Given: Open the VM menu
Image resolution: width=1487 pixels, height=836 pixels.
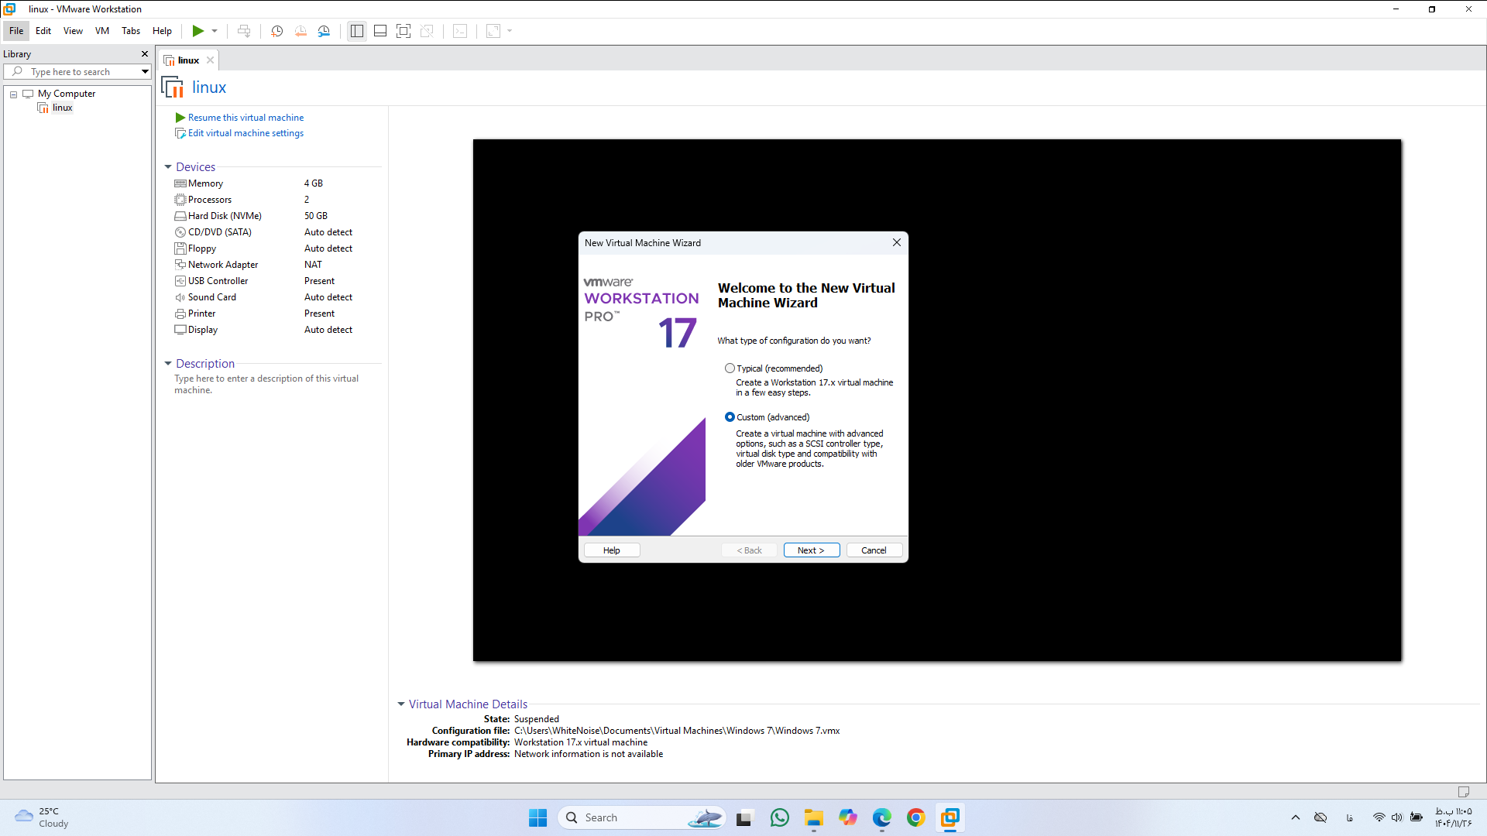Looking at the screenshot, I should (102, 31).
